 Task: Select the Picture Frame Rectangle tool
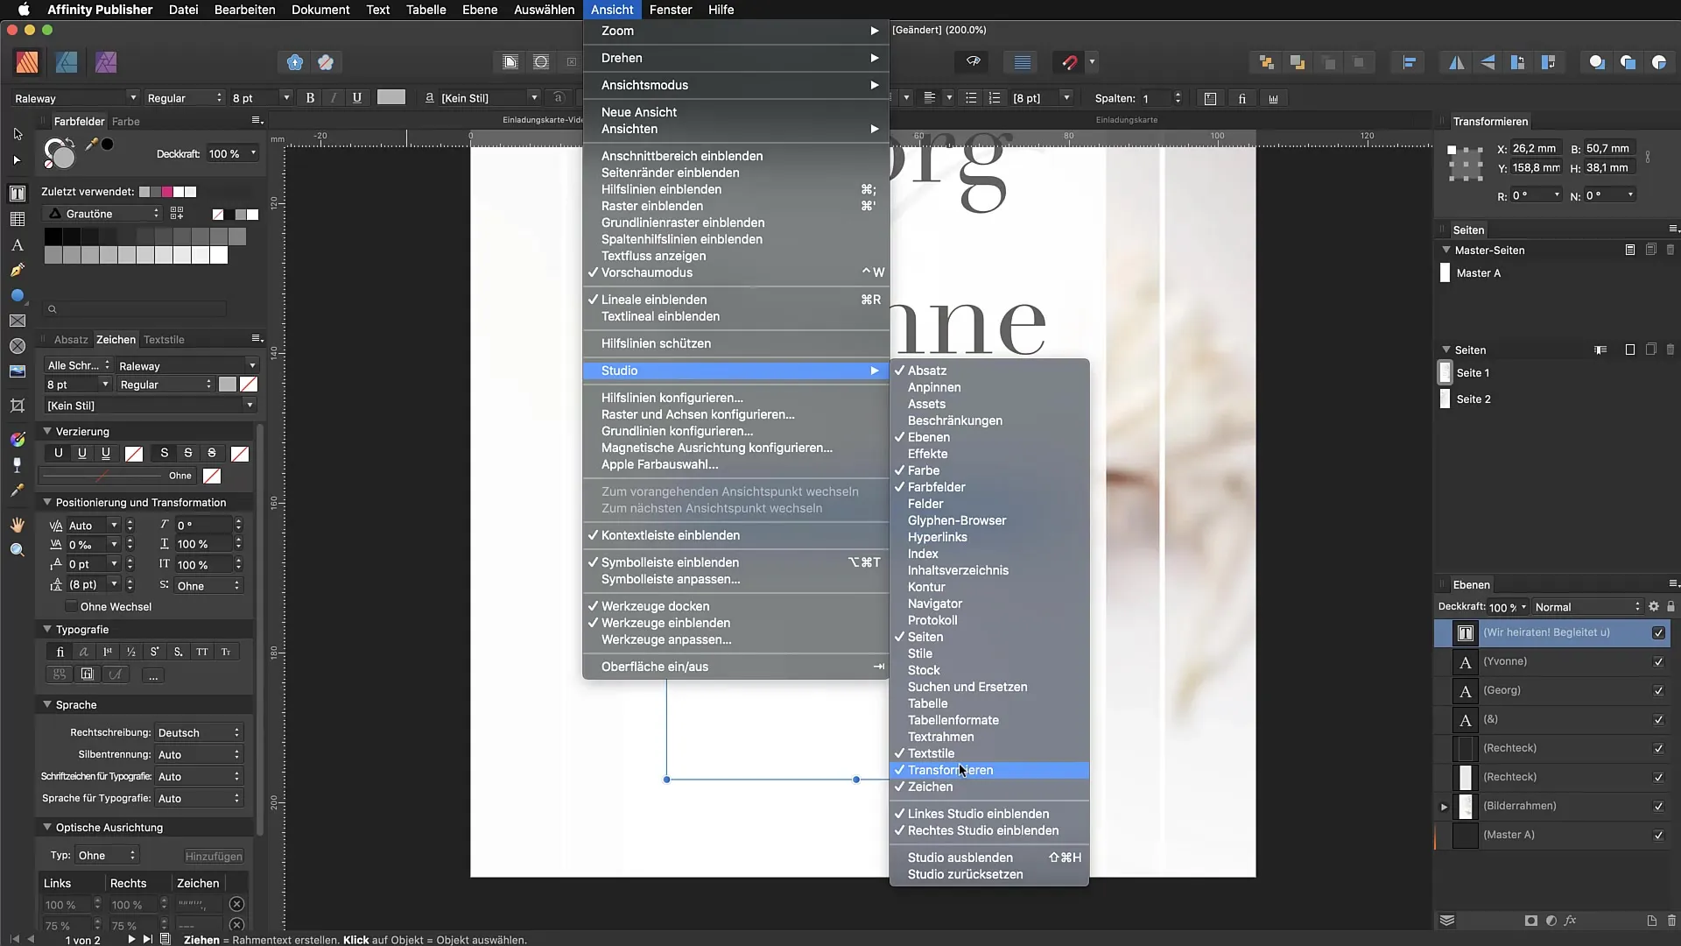[x=18, y=321]
